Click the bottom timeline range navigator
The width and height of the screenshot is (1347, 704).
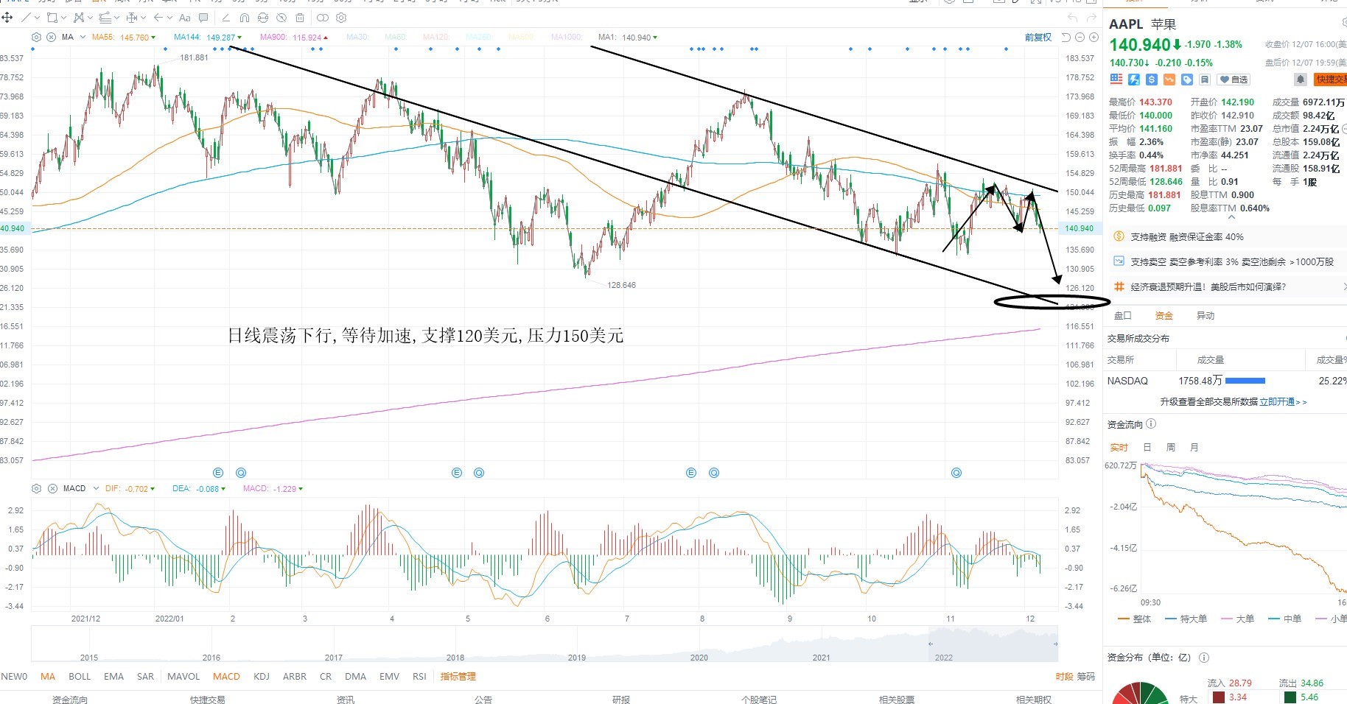[545, 646]
